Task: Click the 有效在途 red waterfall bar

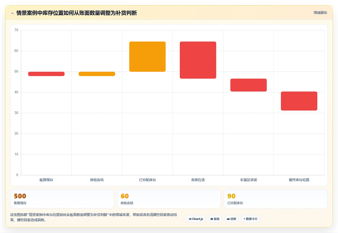Action: [198, 60]
